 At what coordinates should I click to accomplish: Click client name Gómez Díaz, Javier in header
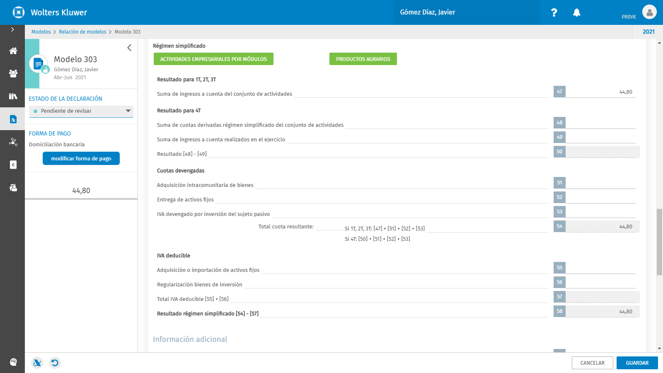click(x=428, y=12)
